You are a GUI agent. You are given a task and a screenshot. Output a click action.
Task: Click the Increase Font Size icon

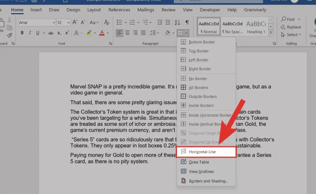click(75, 22)
